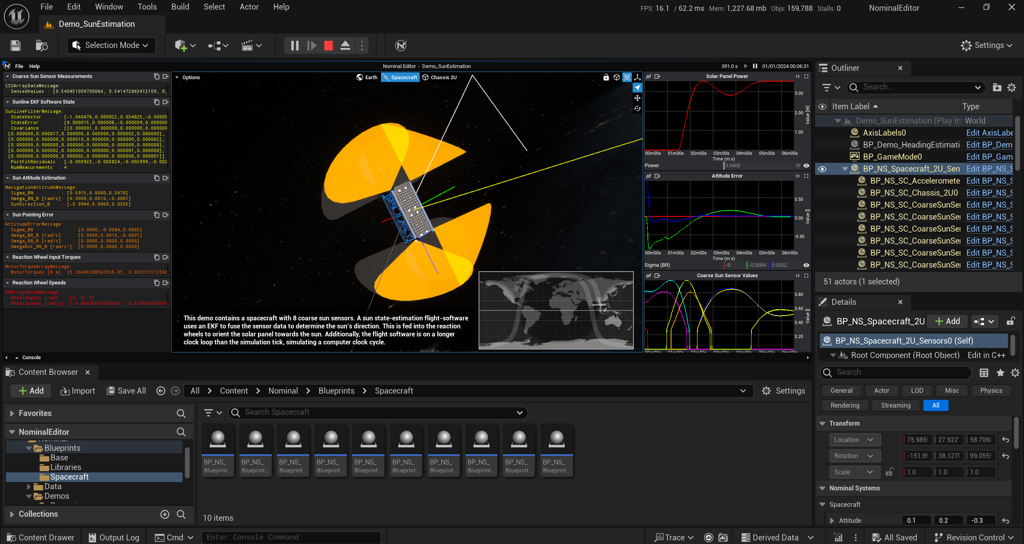The image size is (1024, 544).
Task: Copy the Sun Attitude Estimation data icon
Action: (x=157, y=178)
